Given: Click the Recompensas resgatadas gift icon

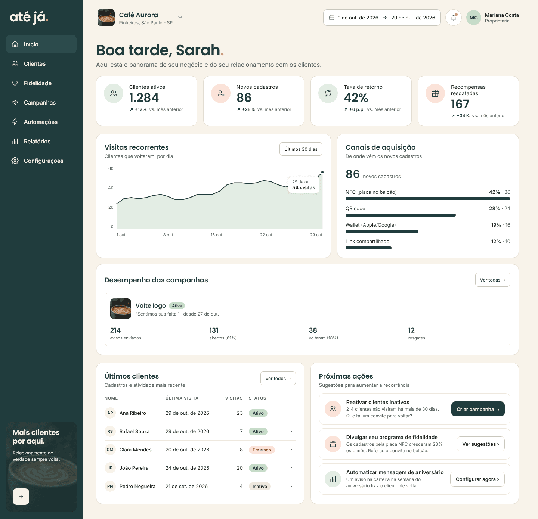Looking at the screenshot, I should (435, 93).
